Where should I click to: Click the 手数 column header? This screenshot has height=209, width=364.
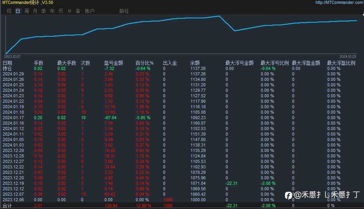point(39,63)
